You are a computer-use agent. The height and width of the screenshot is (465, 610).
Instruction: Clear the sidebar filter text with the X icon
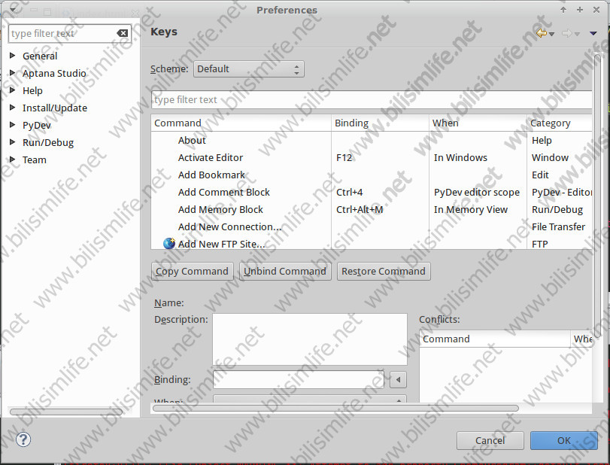[122, 33]
